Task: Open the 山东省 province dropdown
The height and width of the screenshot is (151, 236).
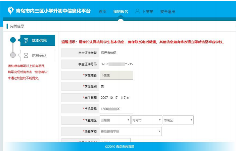Action: [115, 120]
